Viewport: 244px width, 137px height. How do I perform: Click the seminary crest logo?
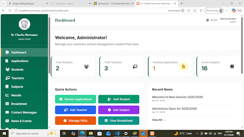[x=24, y=24]
